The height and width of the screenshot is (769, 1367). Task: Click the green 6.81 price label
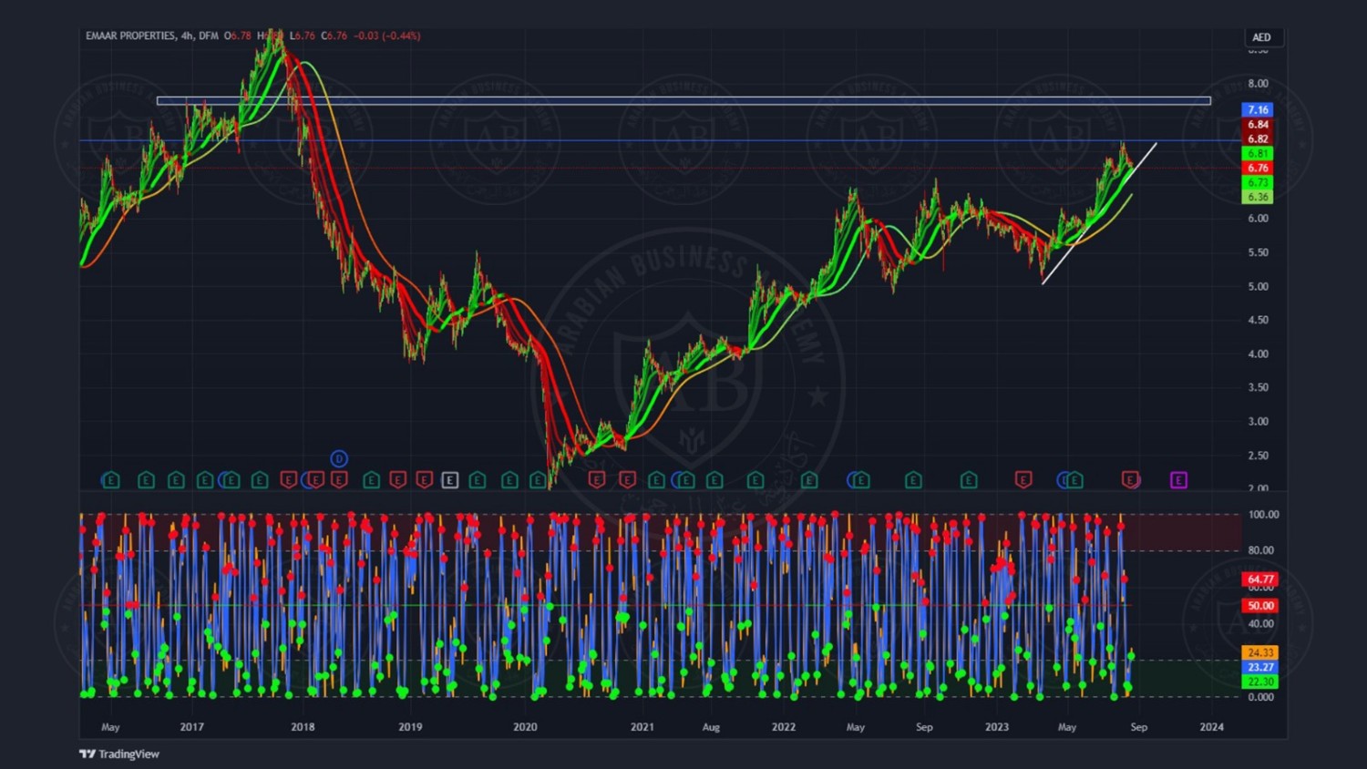[x=1258, y=153]
